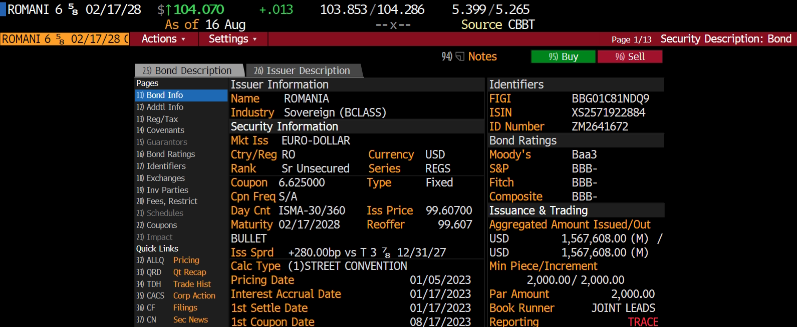Click the Day Cnt value ISMA-30/360
The width and height of the screenshot is (797, 327).
[312, 210]
